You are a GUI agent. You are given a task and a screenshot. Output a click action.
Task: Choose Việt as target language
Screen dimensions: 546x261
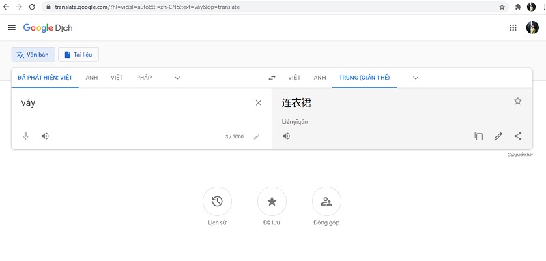(x=294, y=78)
